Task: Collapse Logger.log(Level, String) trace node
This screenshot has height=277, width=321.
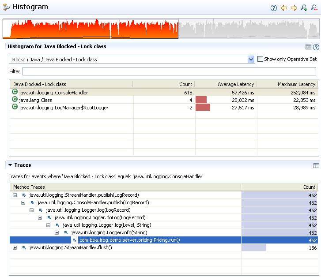Action: [48, 225]
